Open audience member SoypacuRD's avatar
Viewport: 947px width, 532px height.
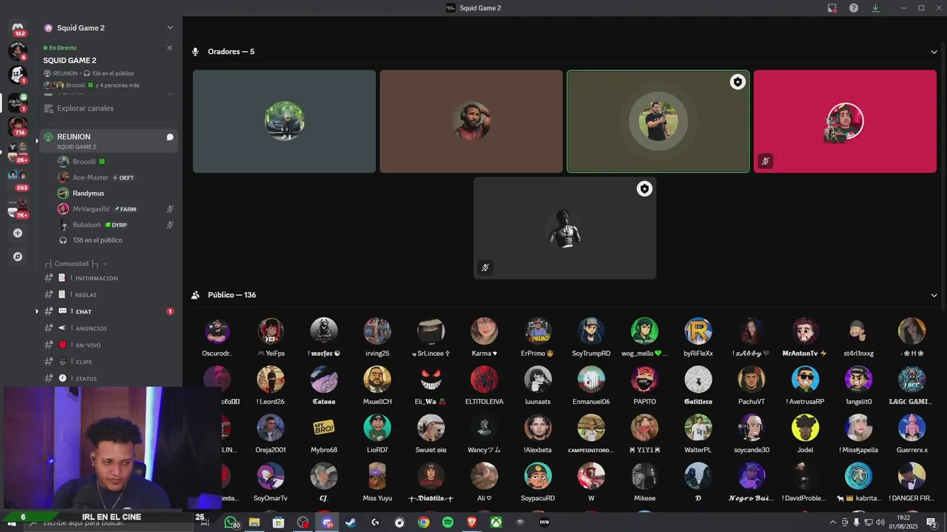click(x=538, y=476)
